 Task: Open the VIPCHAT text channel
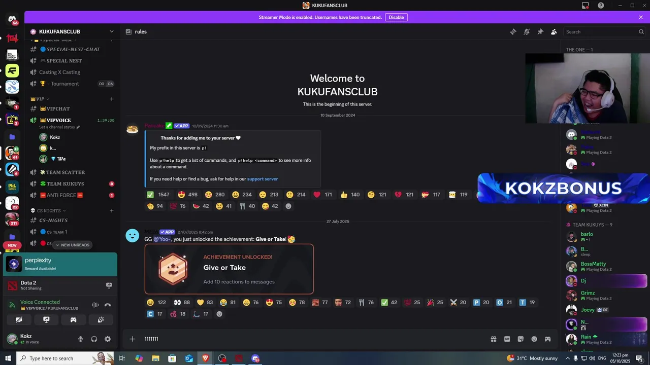72,109
